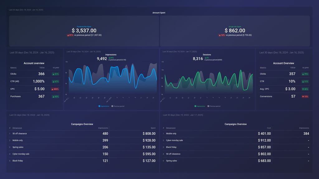Click the Spent column header
This screenshot has width=319, height=179.
[x=153, y=128]
